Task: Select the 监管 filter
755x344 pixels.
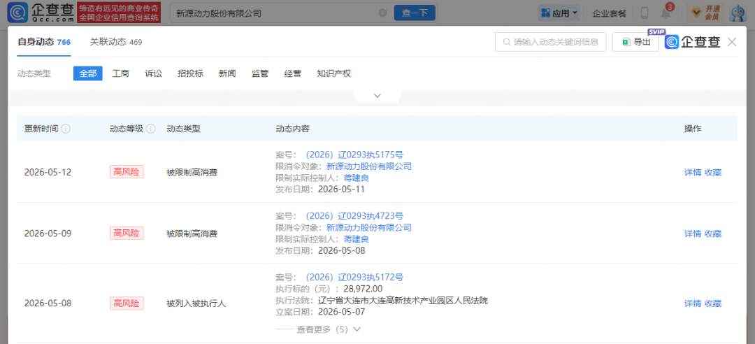Action: [x=260, y=73]
